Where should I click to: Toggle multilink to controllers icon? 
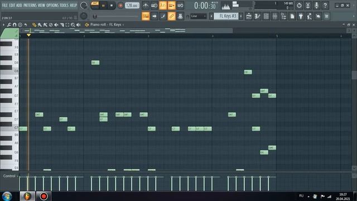pyautogui.click(x=180, y=16)
